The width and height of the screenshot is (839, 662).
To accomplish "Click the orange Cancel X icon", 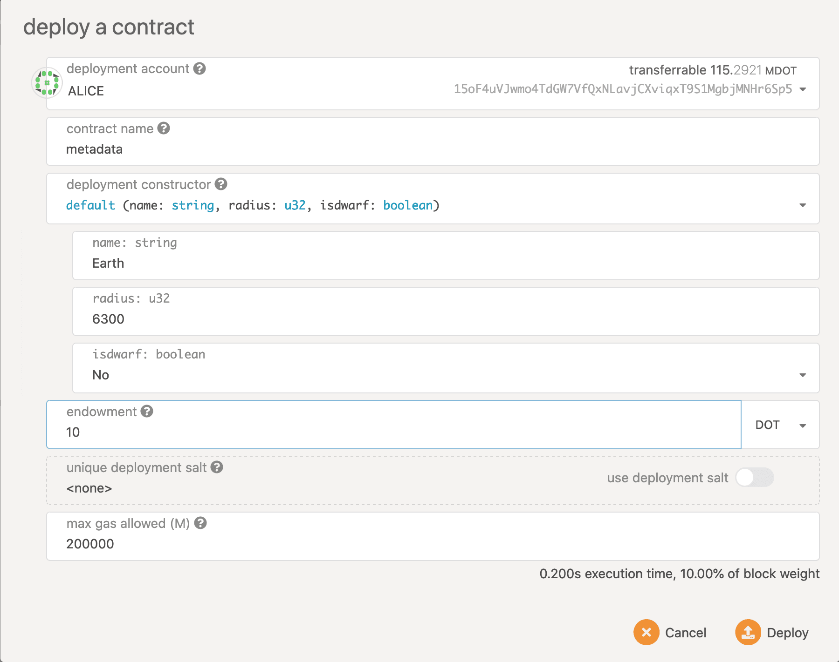I will point(646,632).
